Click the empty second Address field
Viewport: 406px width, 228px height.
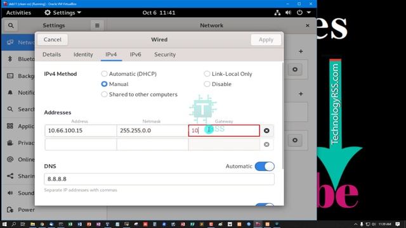click(x=81, y=144)
